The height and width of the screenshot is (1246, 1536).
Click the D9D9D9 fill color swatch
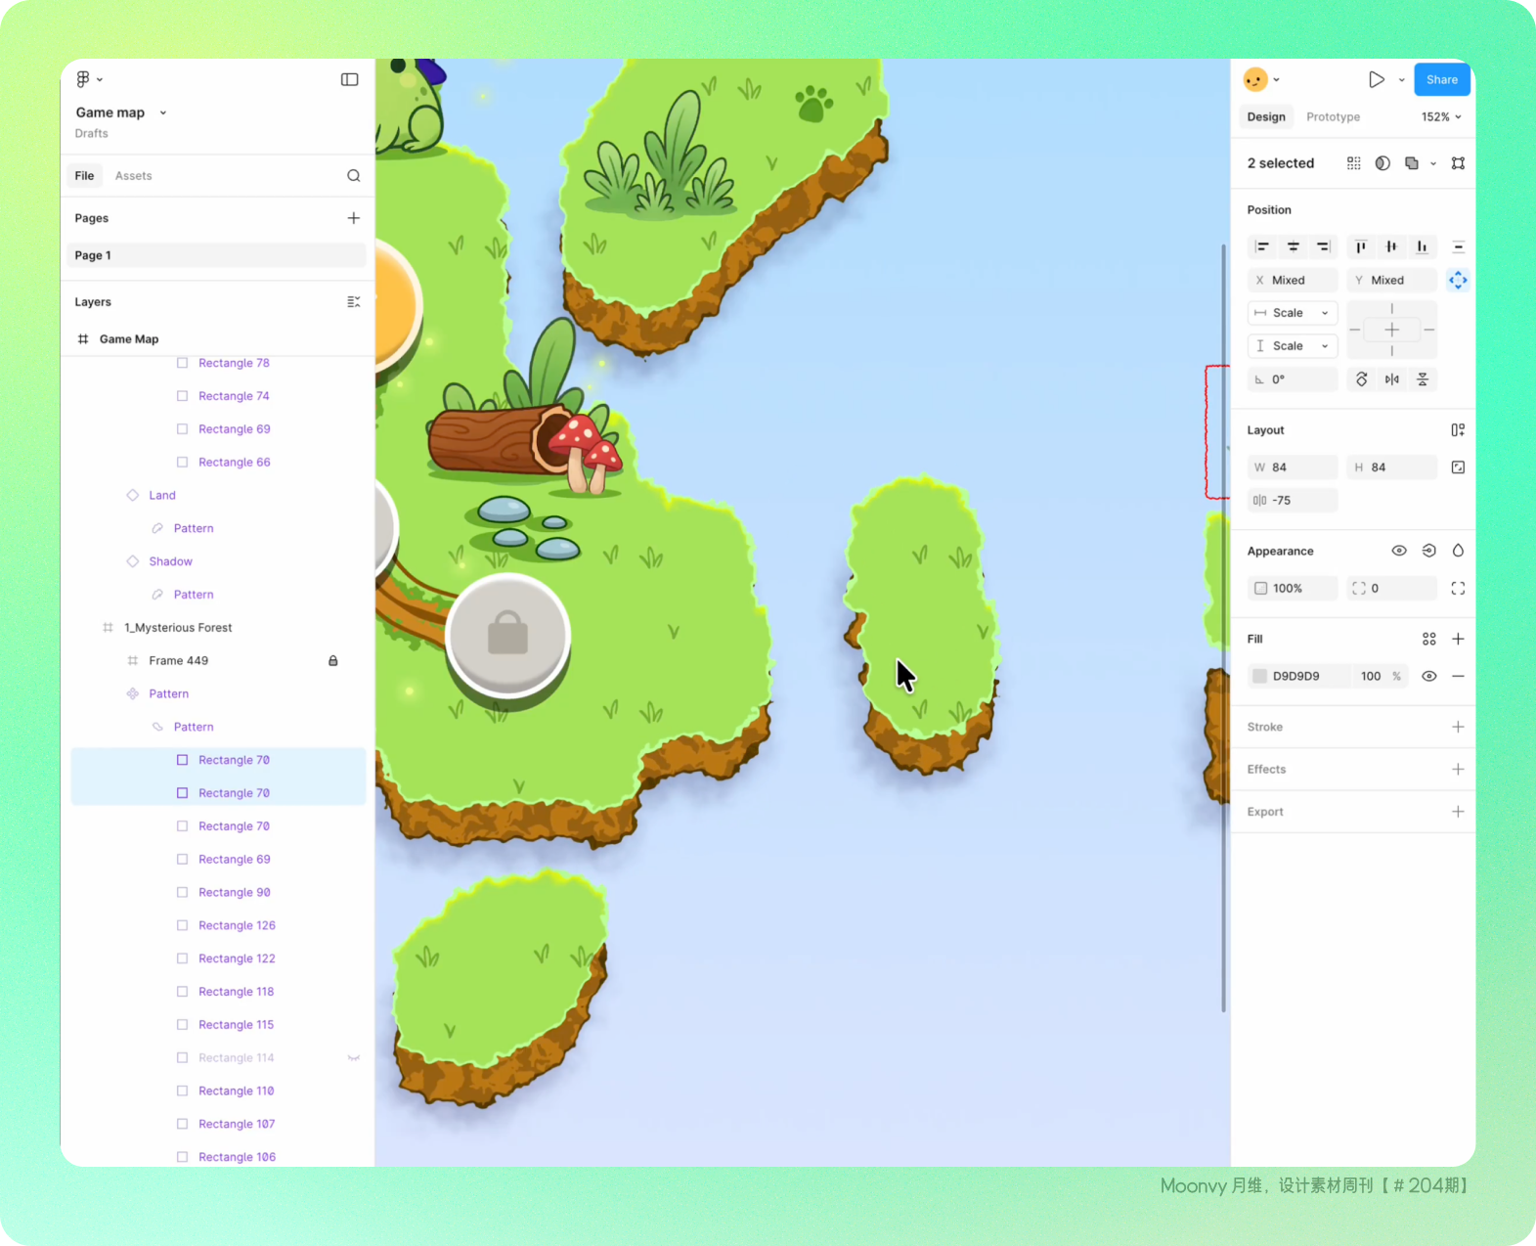tap(1260, 676)
